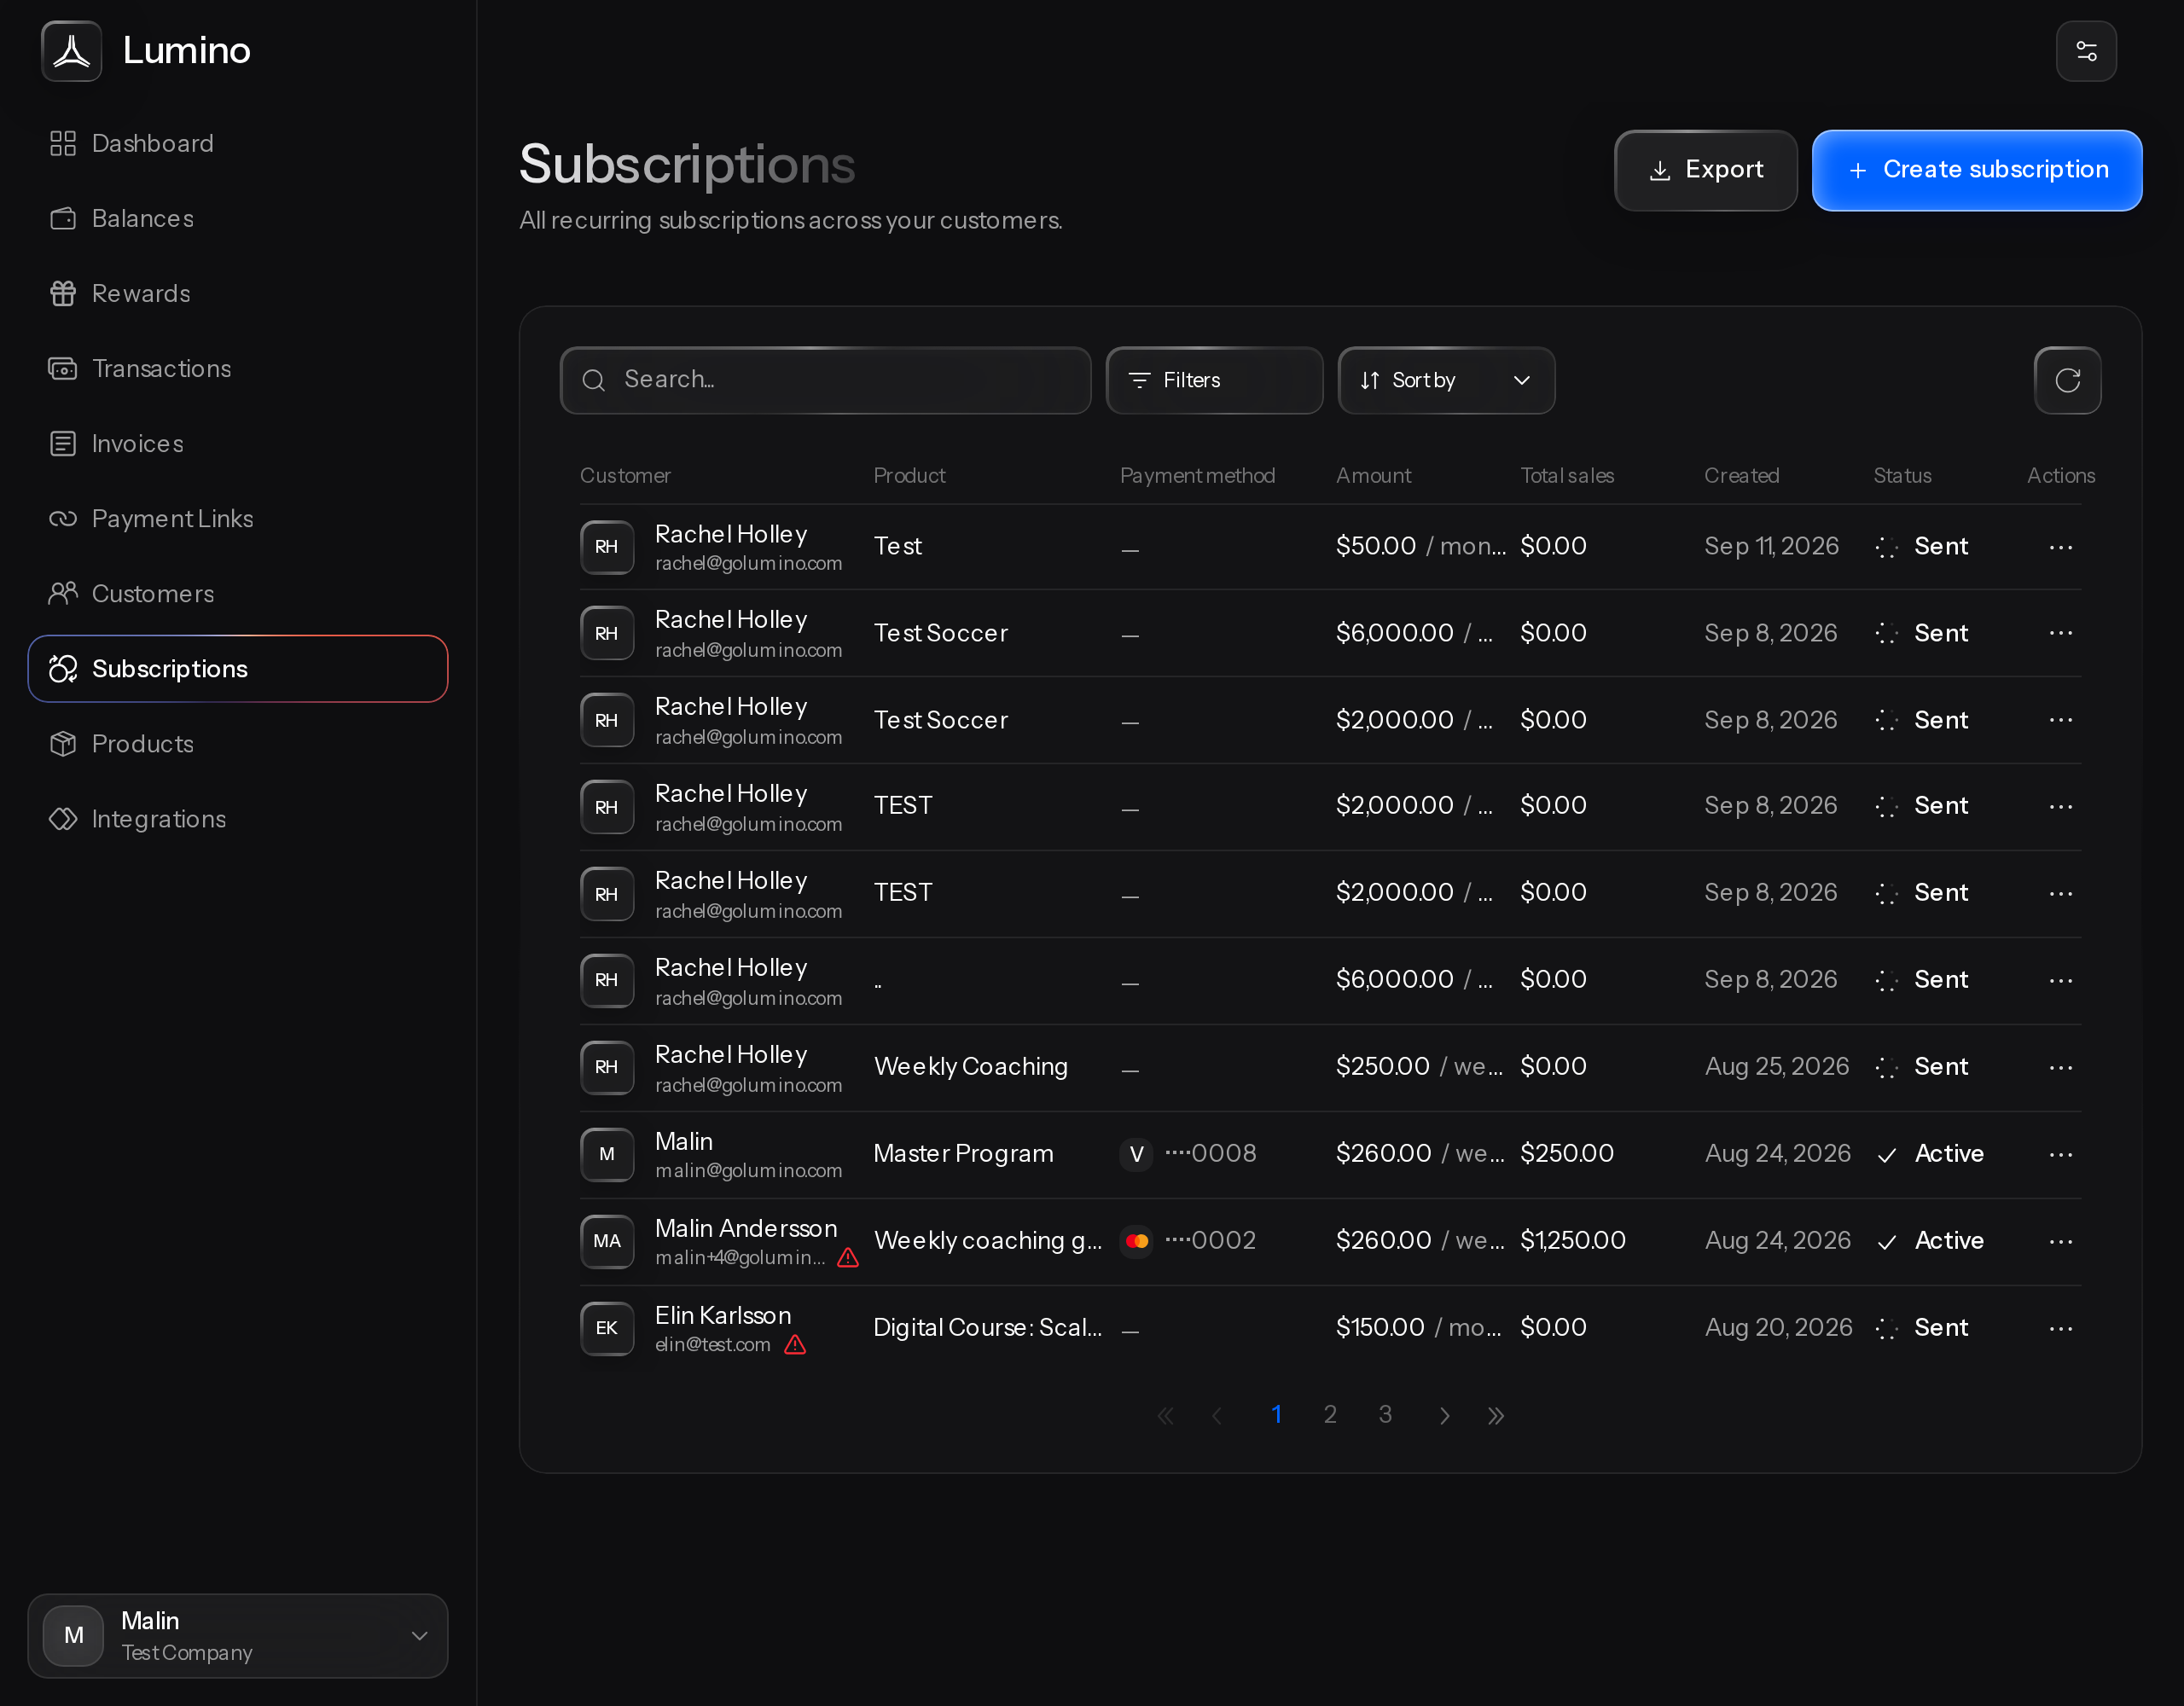Click the Lumino logo icon
Image resolution: width=2184 pixels, height=1706 pixels.
pyautogui.click(x=72, y=51)
